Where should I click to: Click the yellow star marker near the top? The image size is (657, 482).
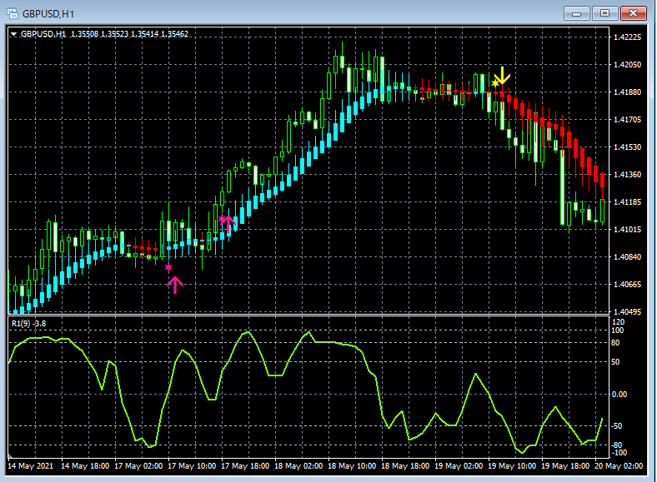click(x=495, y=84)
